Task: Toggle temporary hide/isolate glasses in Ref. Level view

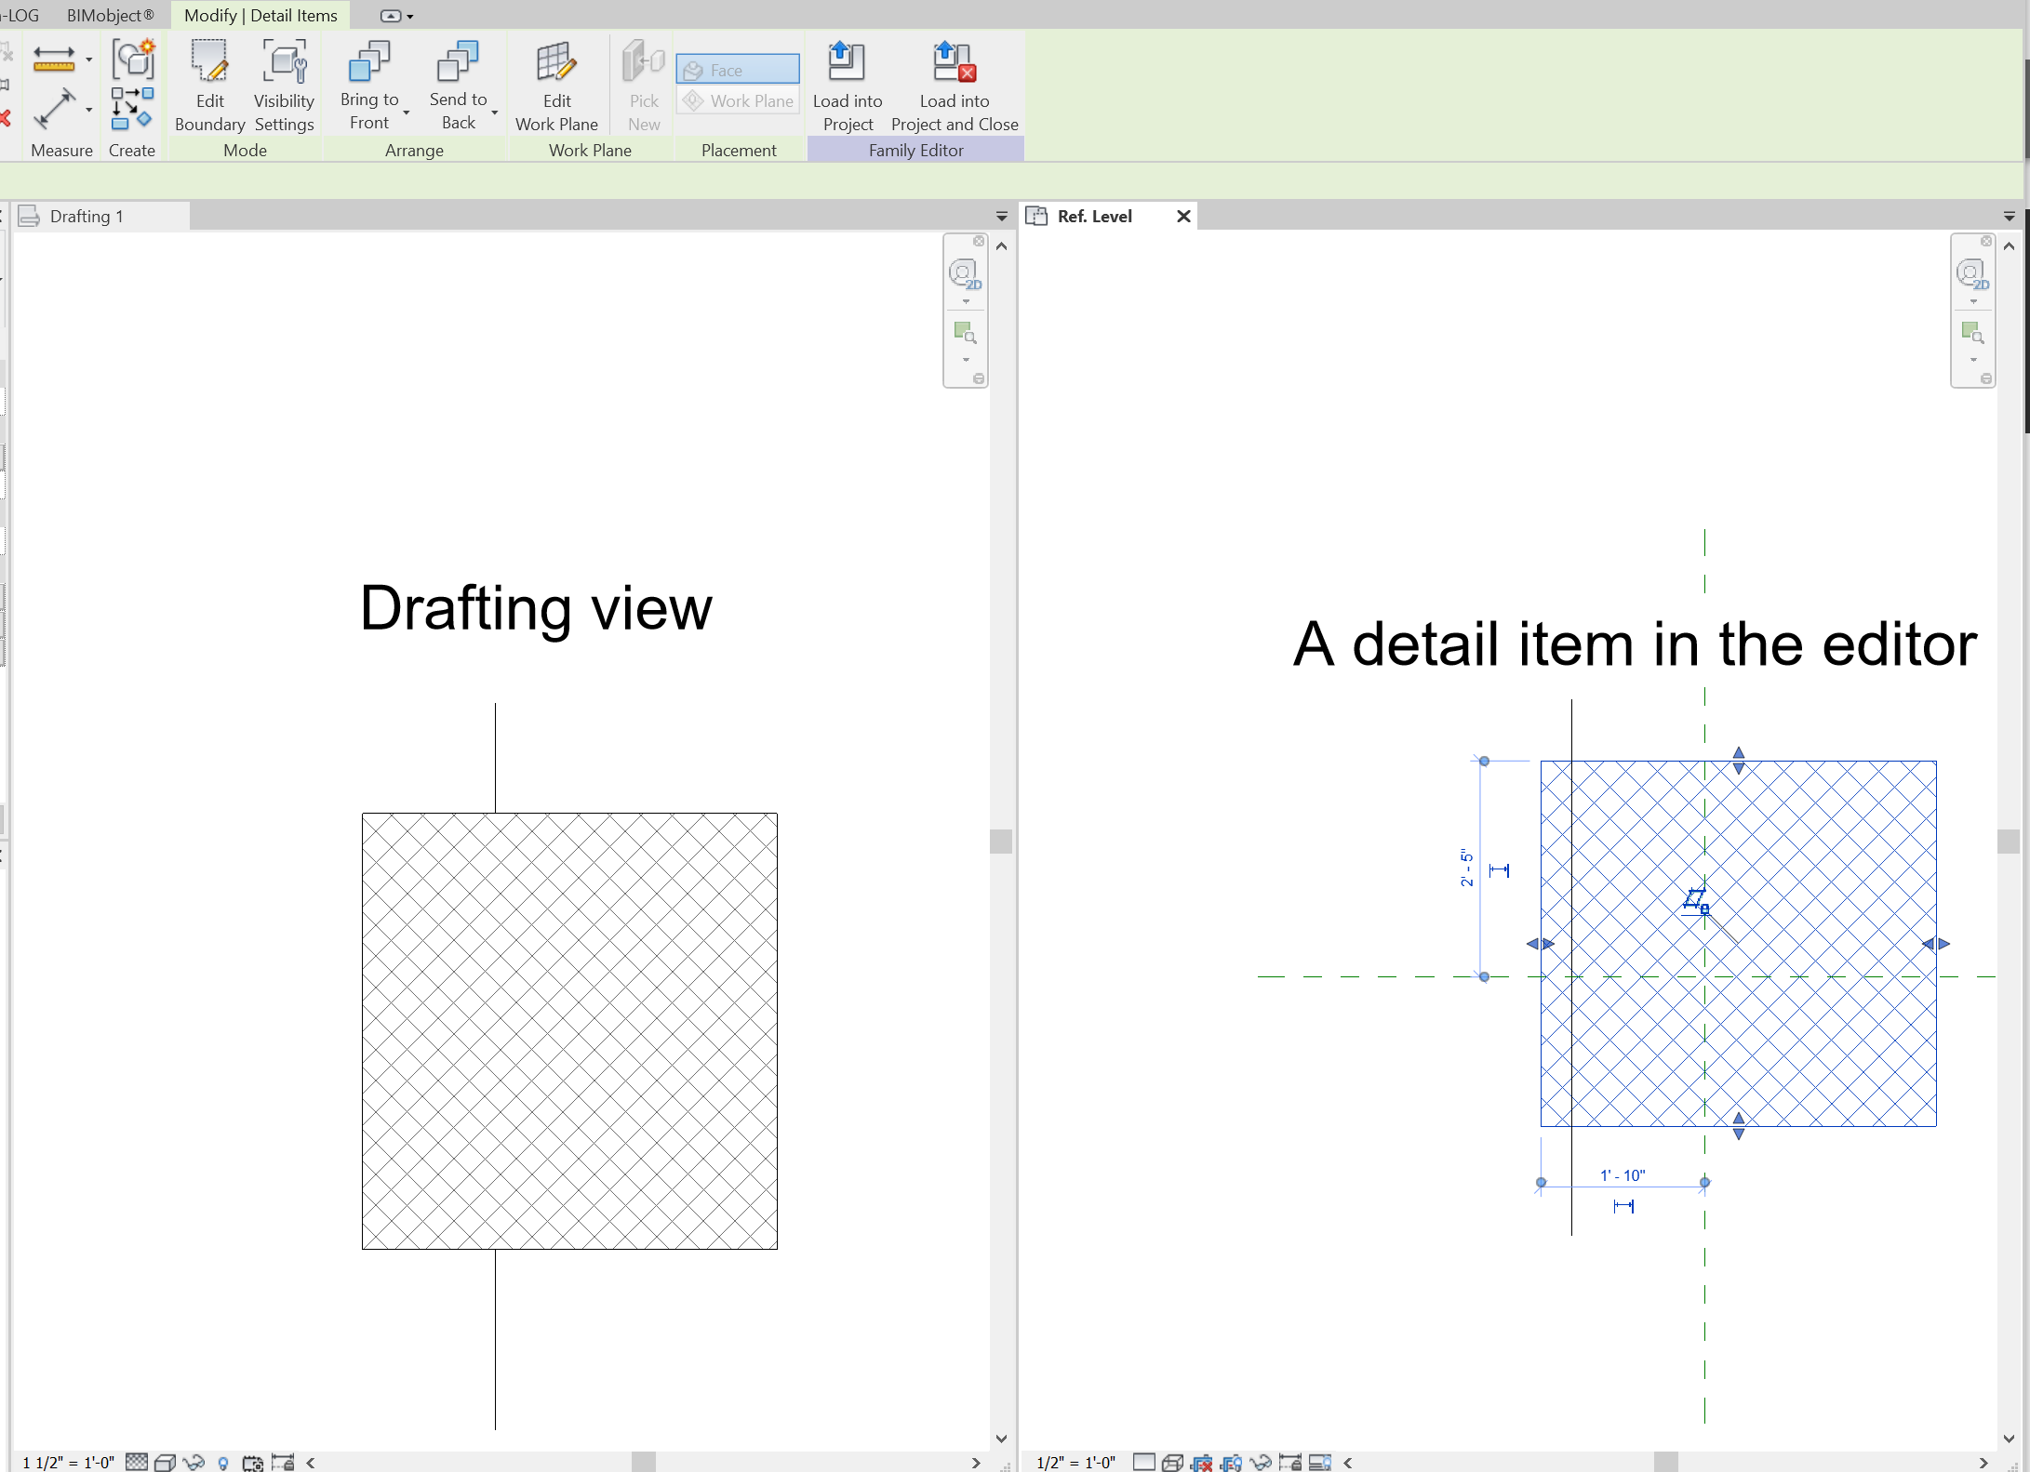Action: tap(1261, 1463)
